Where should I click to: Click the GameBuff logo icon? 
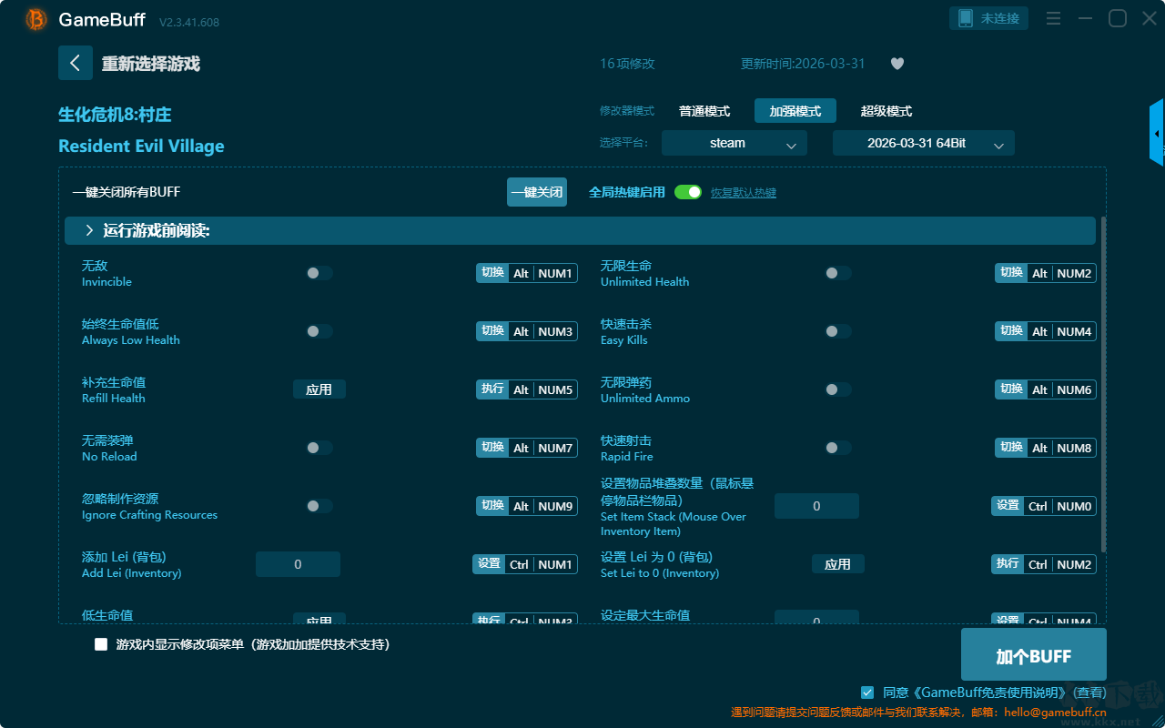coord(36,19)
